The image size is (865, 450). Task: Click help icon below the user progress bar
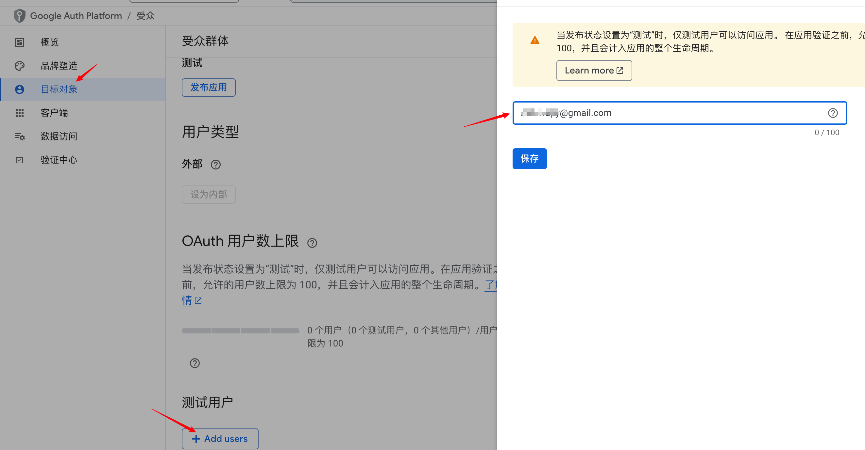195,363
